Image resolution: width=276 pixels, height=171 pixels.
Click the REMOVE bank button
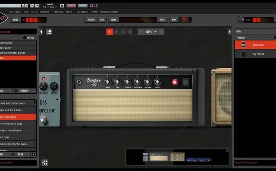coord(25,91)
